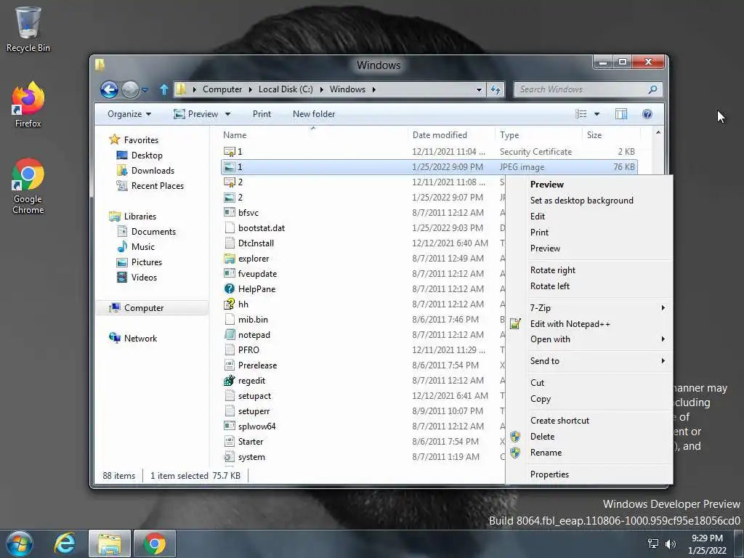Select the hh help file icon
The height and width of the screenshot is (558, 744).
pos(229,304)
